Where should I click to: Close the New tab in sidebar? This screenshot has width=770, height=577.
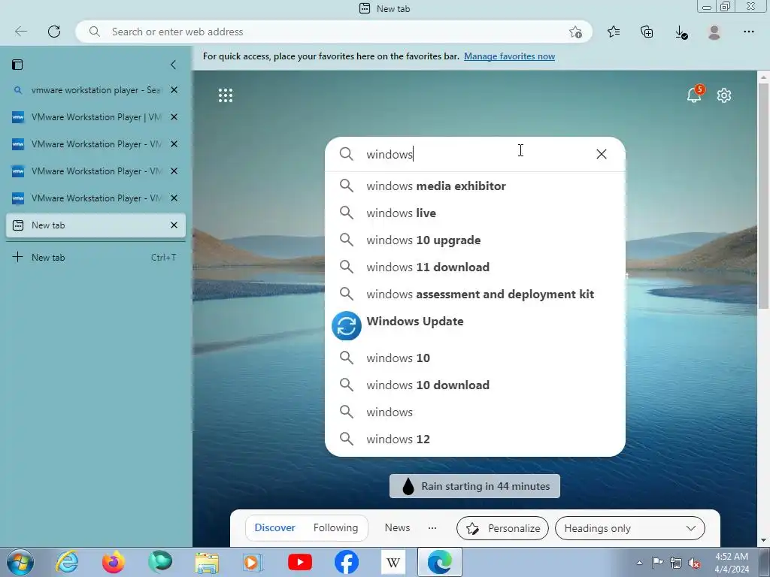click(174, 225)
